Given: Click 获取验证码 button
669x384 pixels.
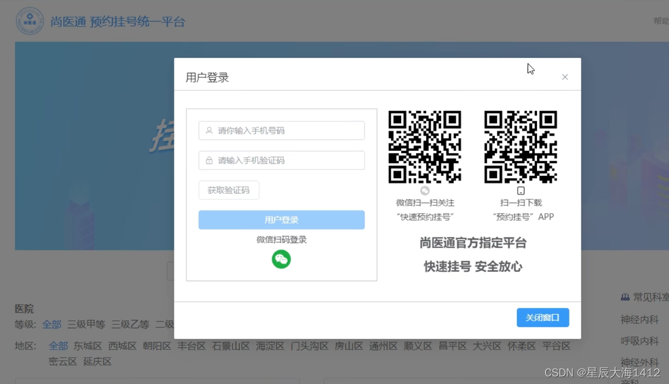Looking at the screenshot, I should point(229,190).
